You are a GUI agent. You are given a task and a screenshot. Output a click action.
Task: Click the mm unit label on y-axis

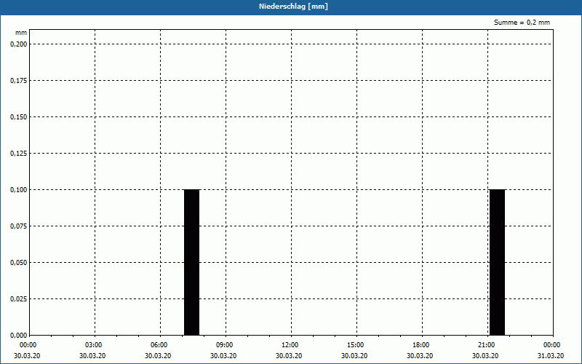click(x=21, y=33)
